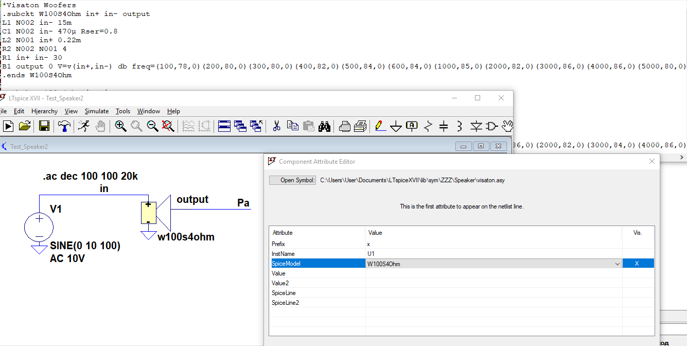Image resolution: width=687 pixels, height=346 pixels.
Task: Click the output pin label
Action: click(x=192, y=199)
